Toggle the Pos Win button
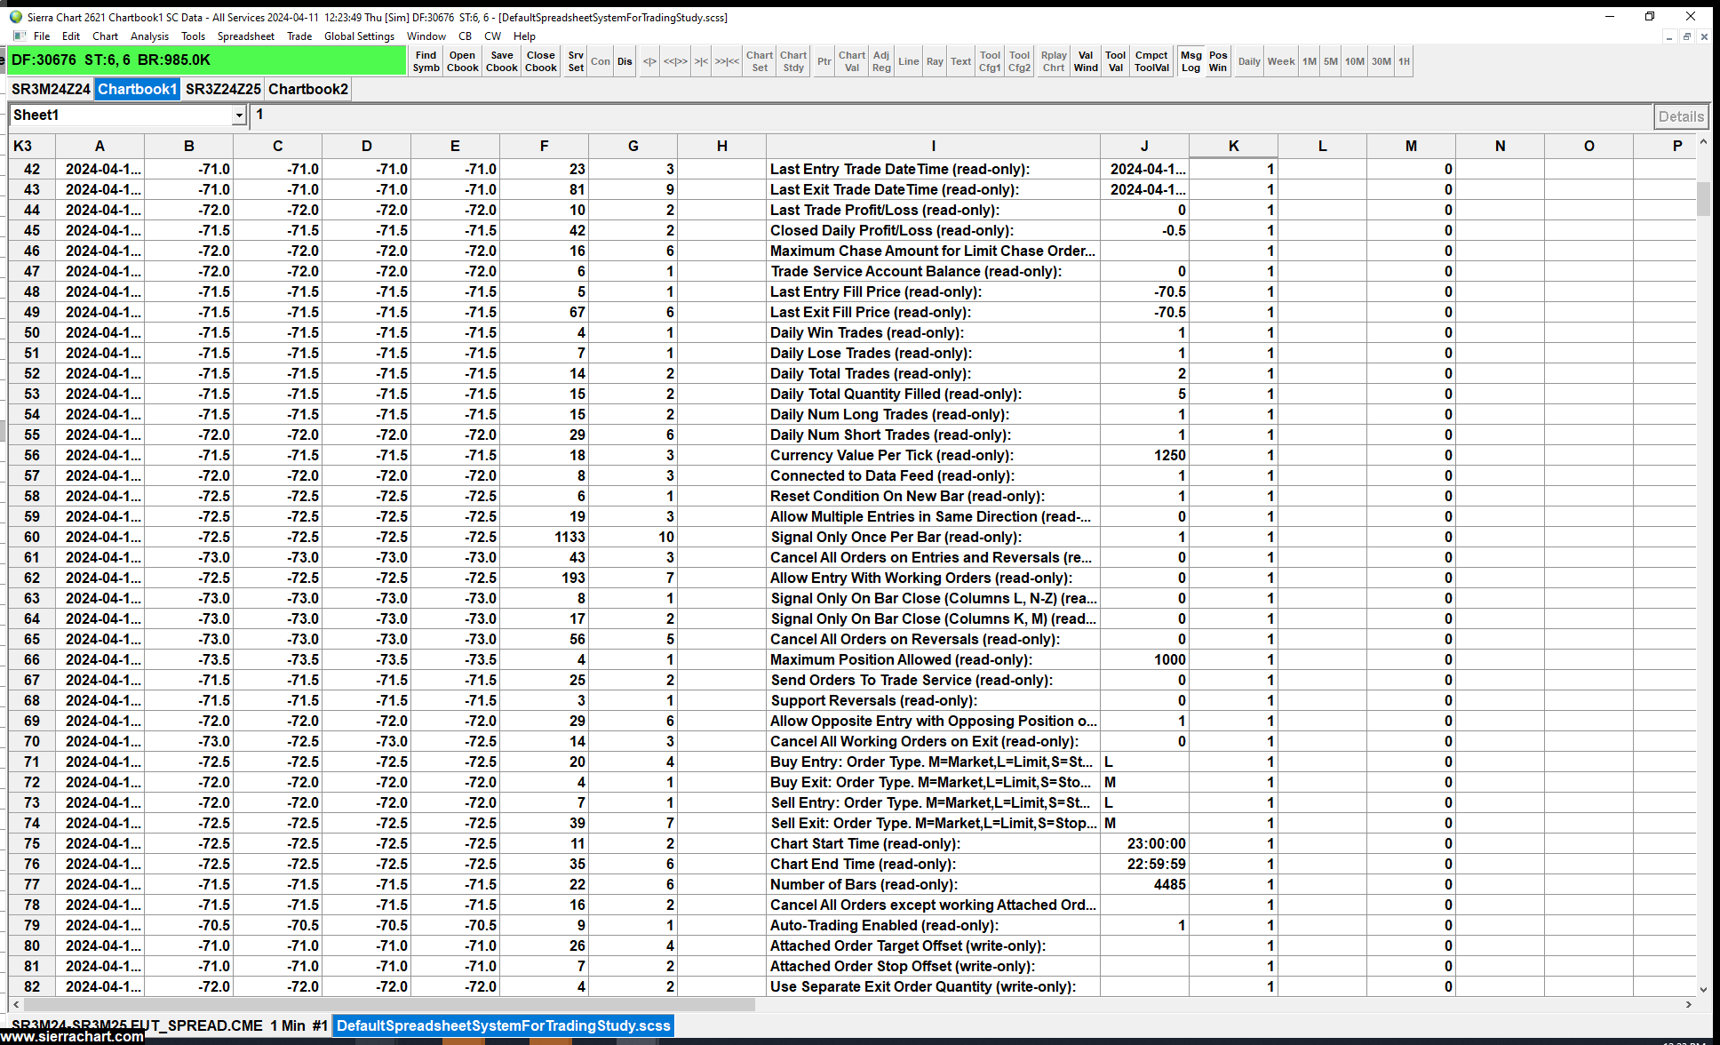Viewport: 1720px width, 1045px height. (x=1218, y=61)
